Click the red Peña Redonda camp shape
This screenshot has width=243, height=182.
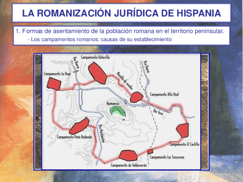[x=79, y=126]
